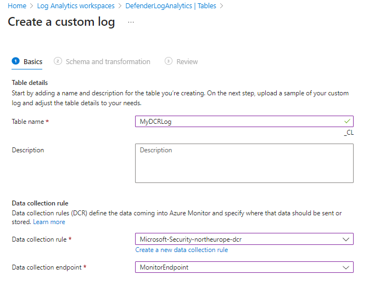Open the Learn more link
The image size is (369, 286).
point(49,222)
